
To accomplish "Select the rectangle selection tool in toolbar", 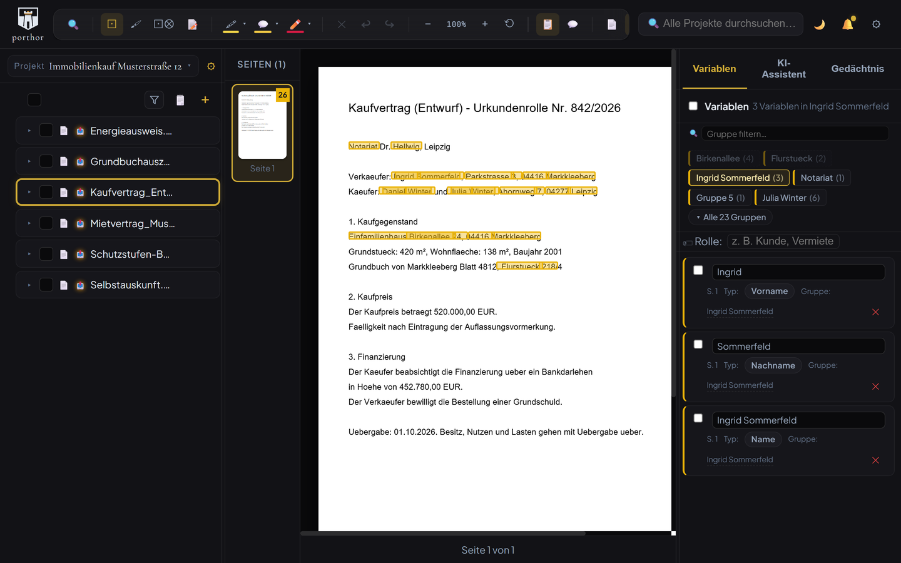I will pyautogui.click(x=112, y=24).
